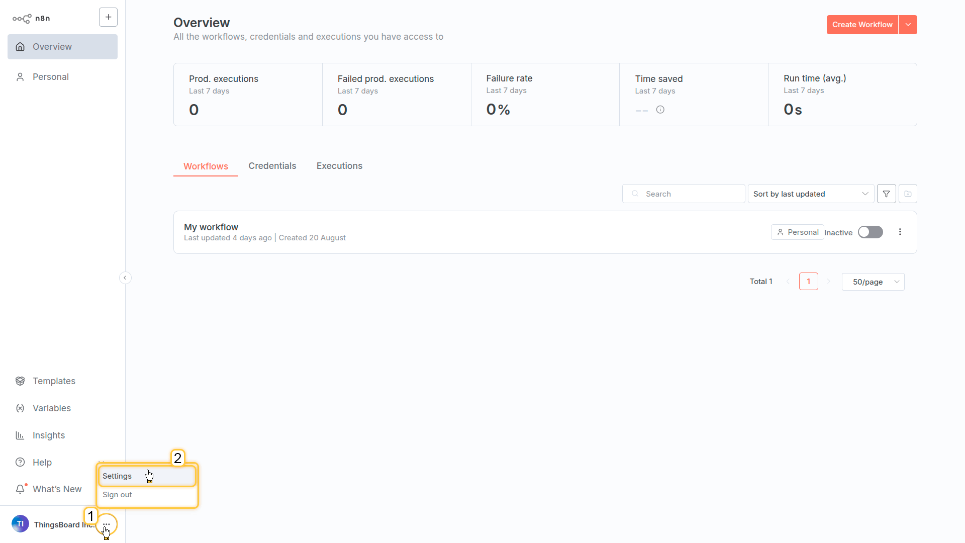The image size is (965, 543).
Task: Click the n8n logo icon
Action: [22, 19]
